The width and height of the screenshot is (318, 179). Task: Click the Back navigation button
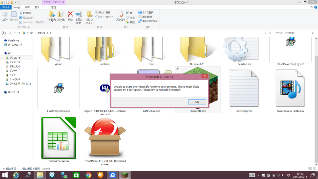(x=4, y=33)
